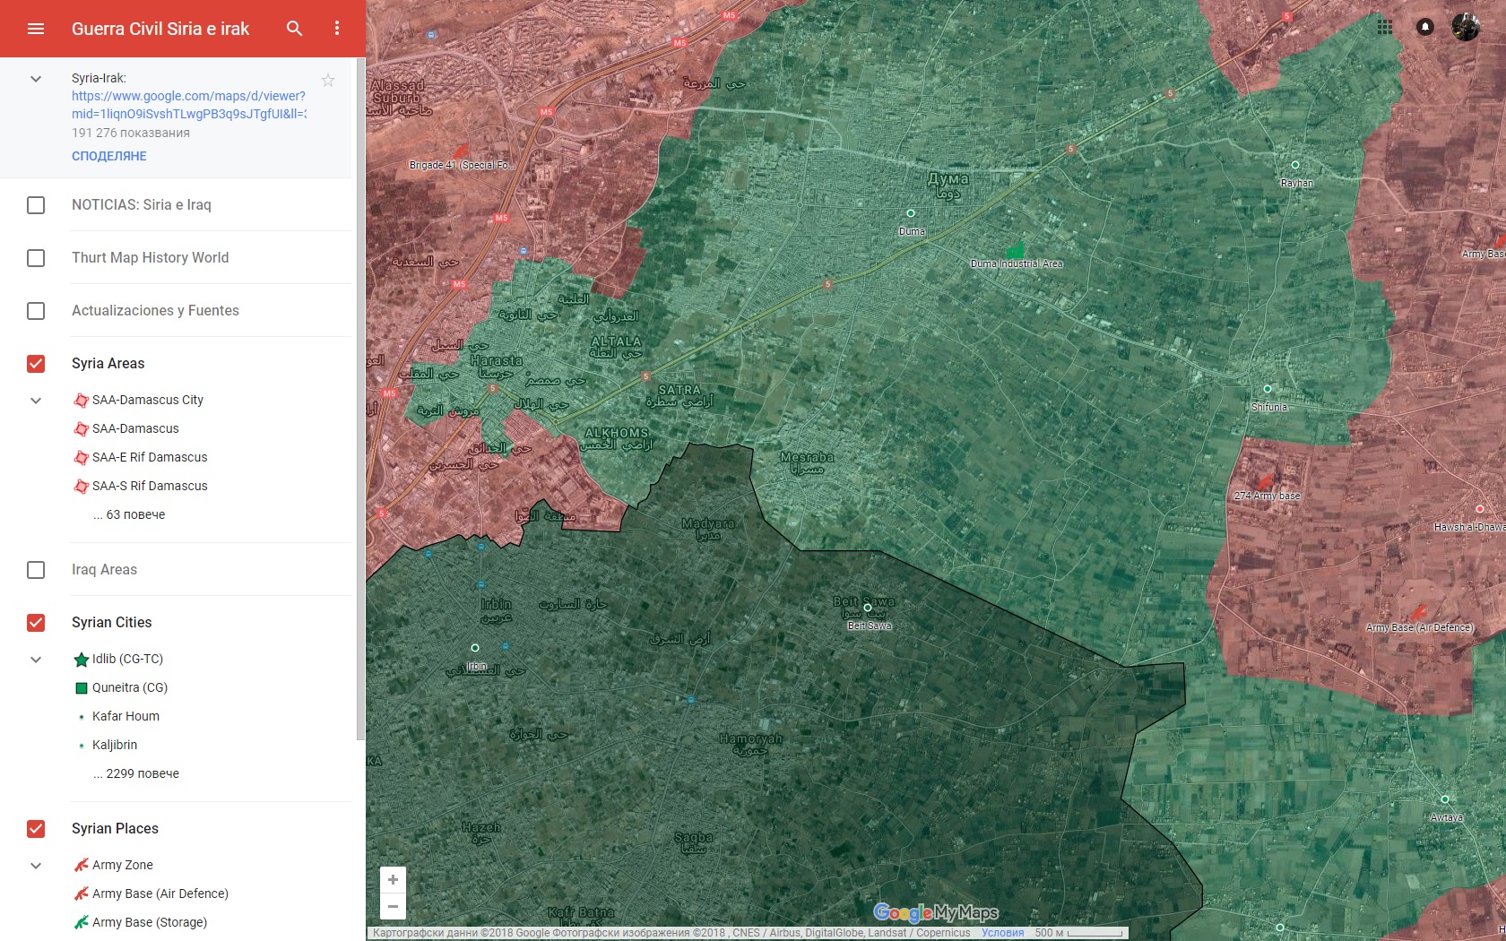Enable the NOTICIAS: Siria e Iraq layer
The image size is (1506, 941).
pyautogui.click(x=36, y=205)
